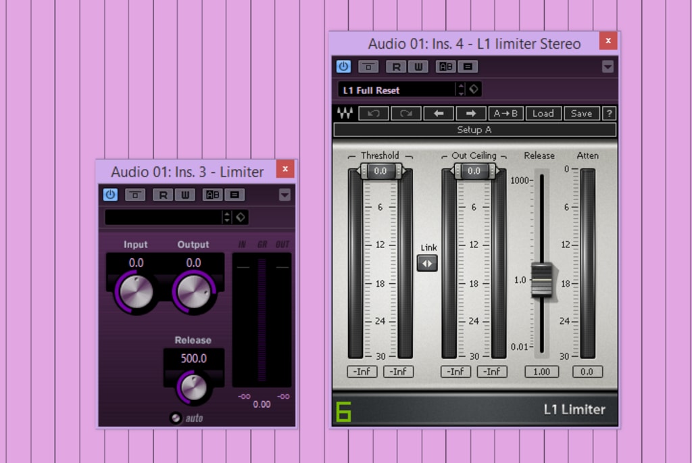Click right Out Ceiling -Inf peak readout

(x=492, y=372)
